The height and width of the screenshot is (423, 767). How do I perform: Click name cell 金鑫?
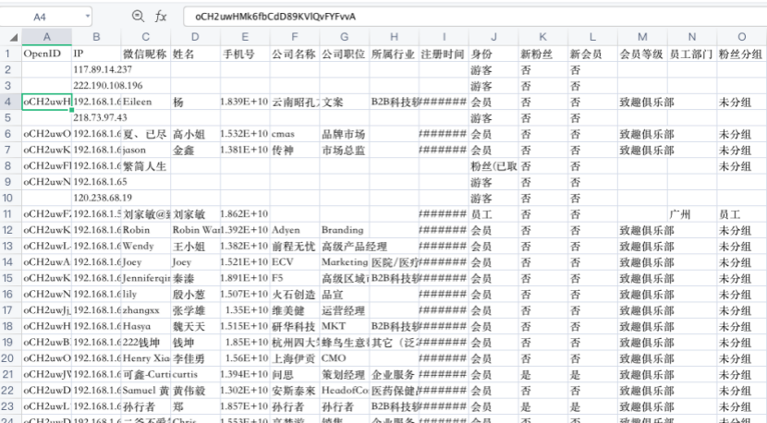[x=196, y=150]
